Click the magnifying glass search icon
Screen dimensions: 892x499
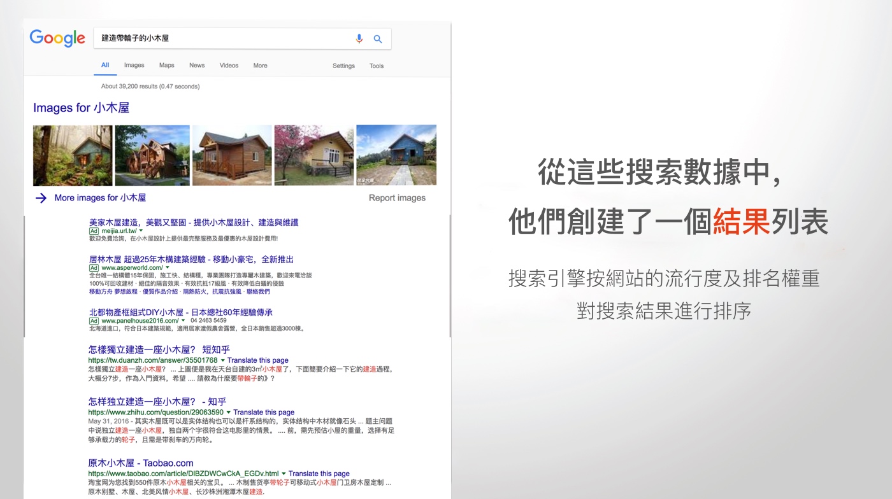pyautogui.click(x=378, y=39)
